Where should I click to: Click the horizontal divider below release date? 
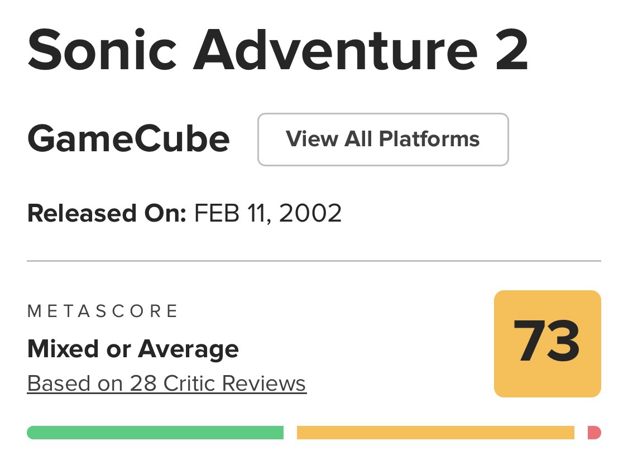[x=314, y=261]
